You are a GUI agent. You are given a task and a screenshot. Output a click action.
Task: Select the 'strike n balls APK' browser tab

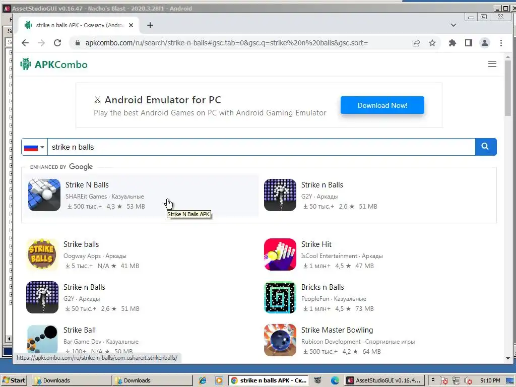(x=78, y=25)
